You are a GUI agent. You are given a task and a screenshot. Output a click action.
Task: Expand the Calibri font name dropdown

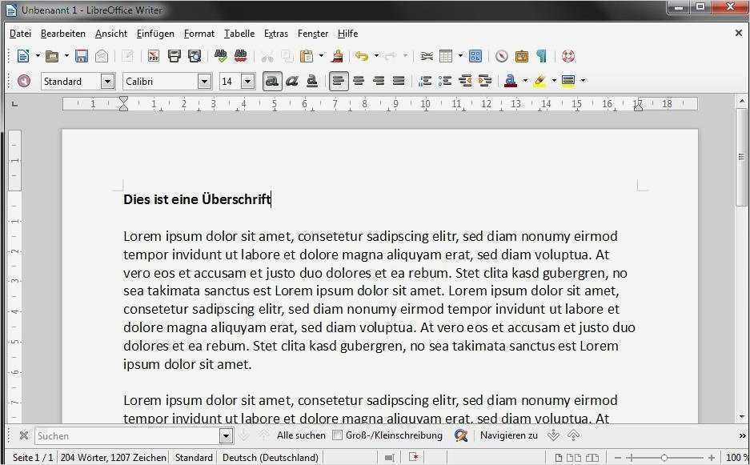(x=204, y=82)
